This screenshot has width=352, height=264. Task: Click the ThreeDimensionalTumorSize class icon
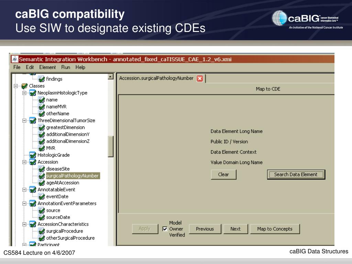(33, 121)
